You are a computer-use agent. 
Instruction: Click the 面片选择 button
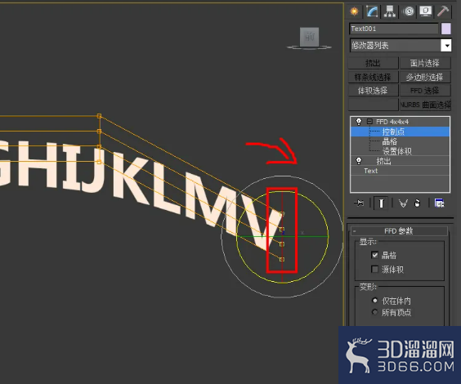[x=425, y=63]
